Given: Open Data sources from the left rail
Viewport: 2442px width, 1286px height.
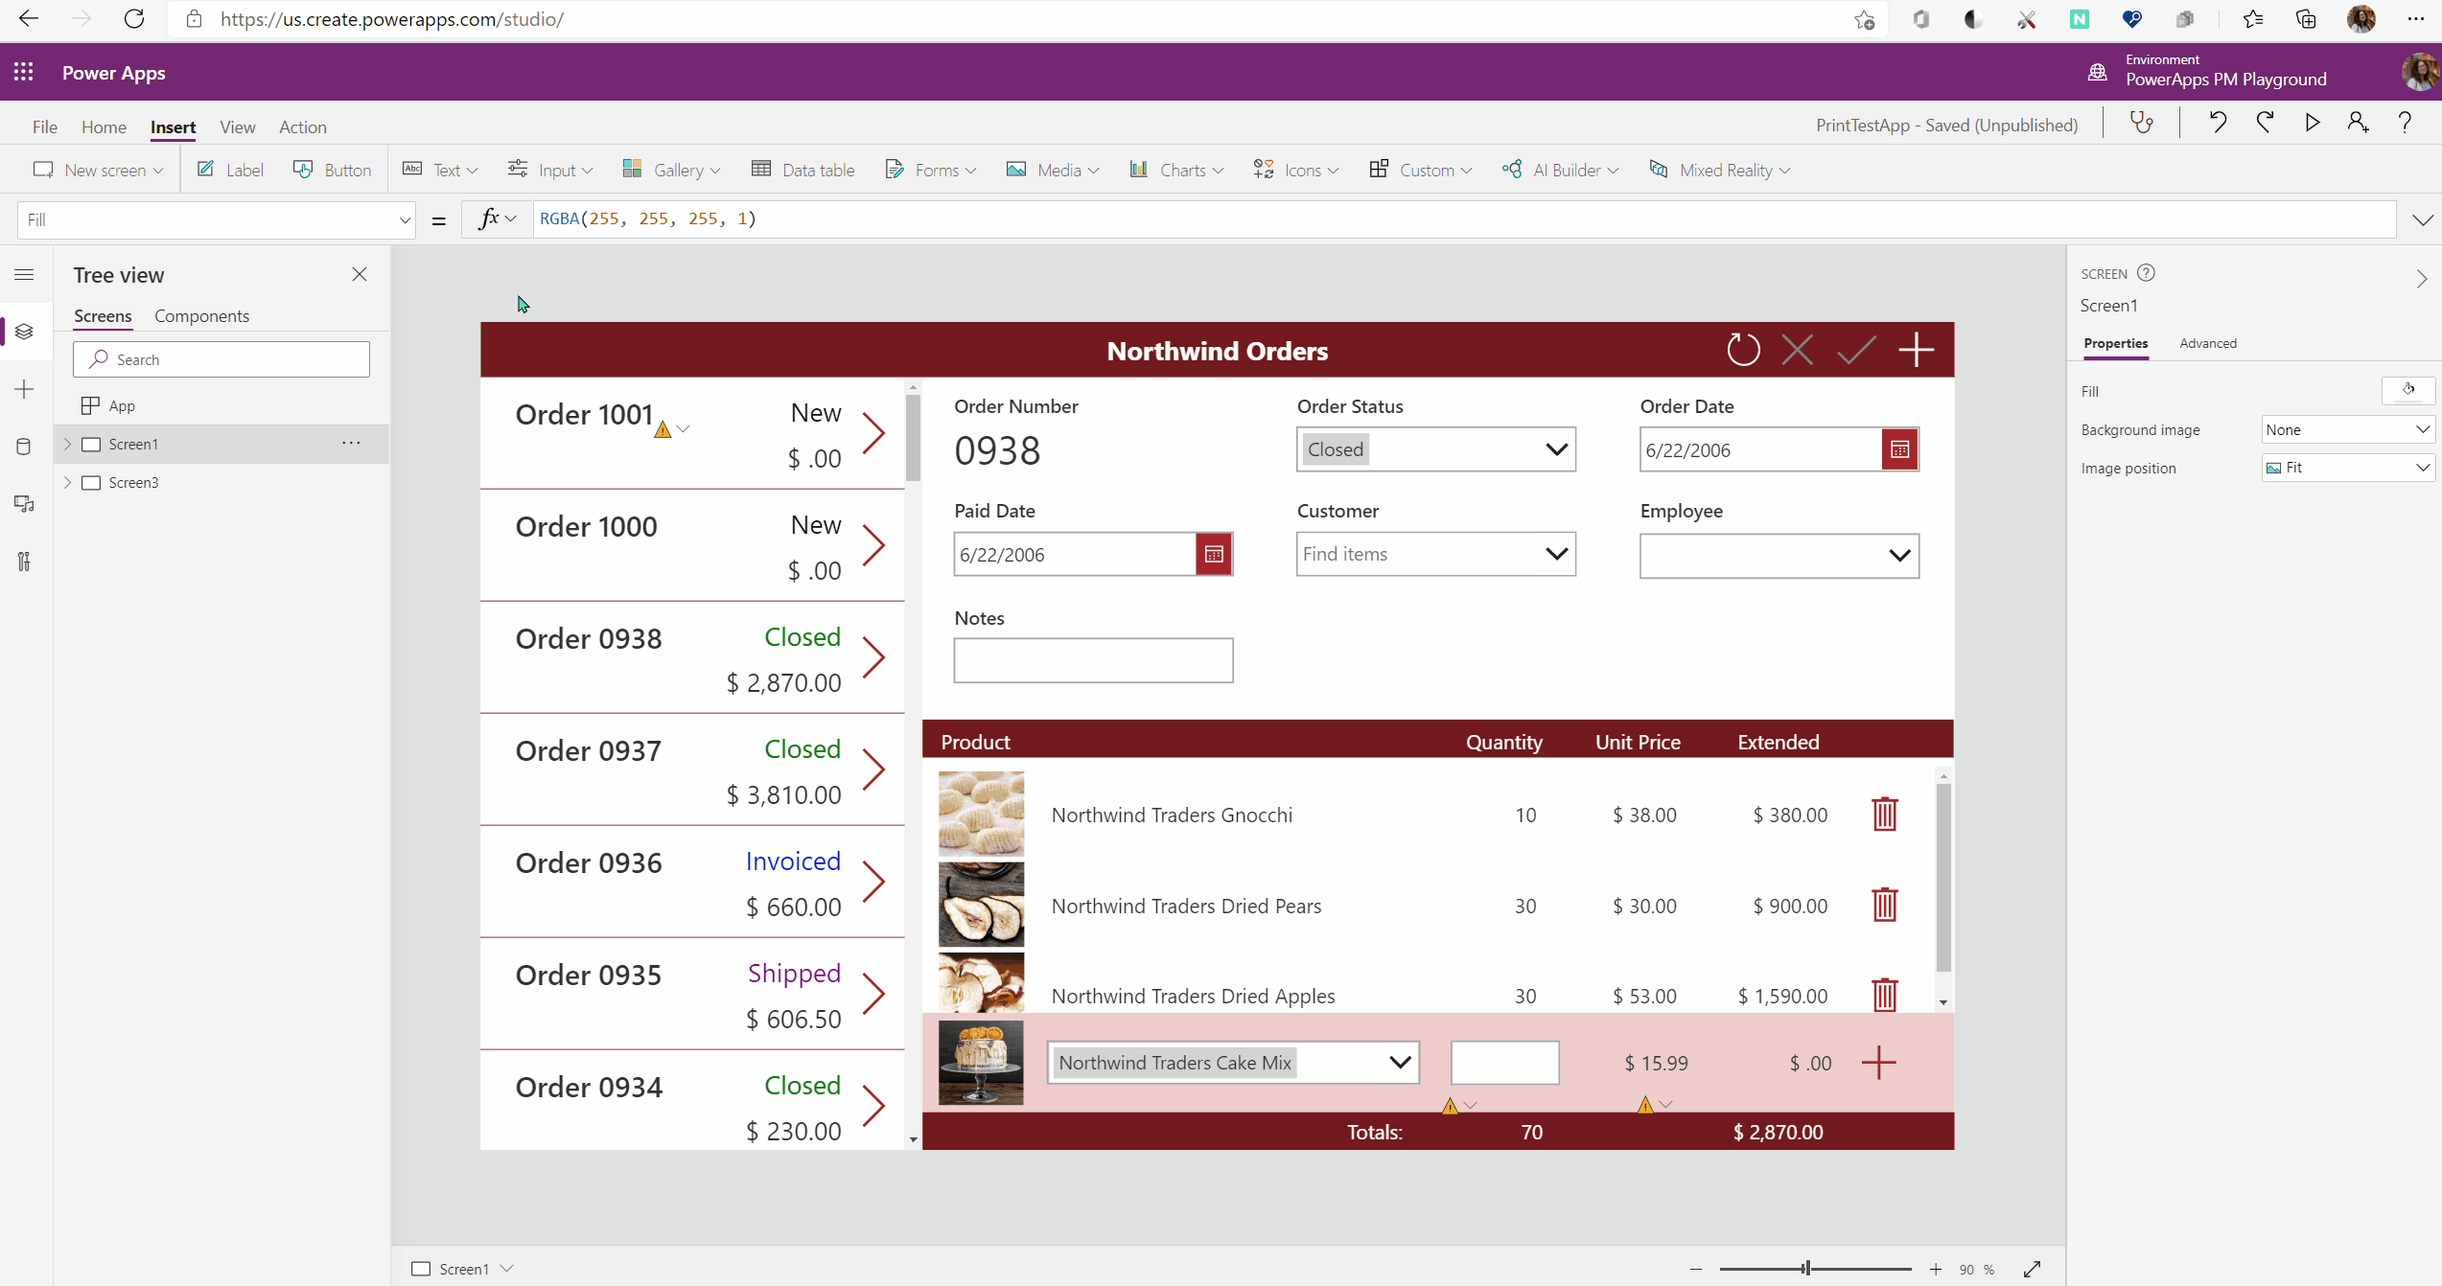Looking at the screenshot, I should 24,446.
